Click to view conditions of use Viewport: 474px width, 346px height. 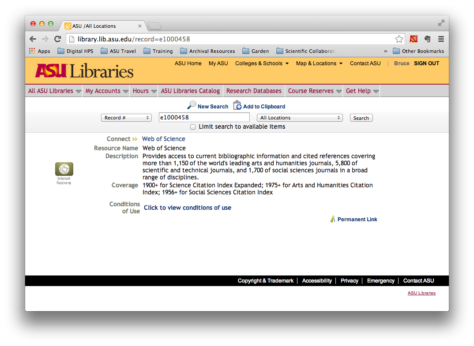(188, 208)
